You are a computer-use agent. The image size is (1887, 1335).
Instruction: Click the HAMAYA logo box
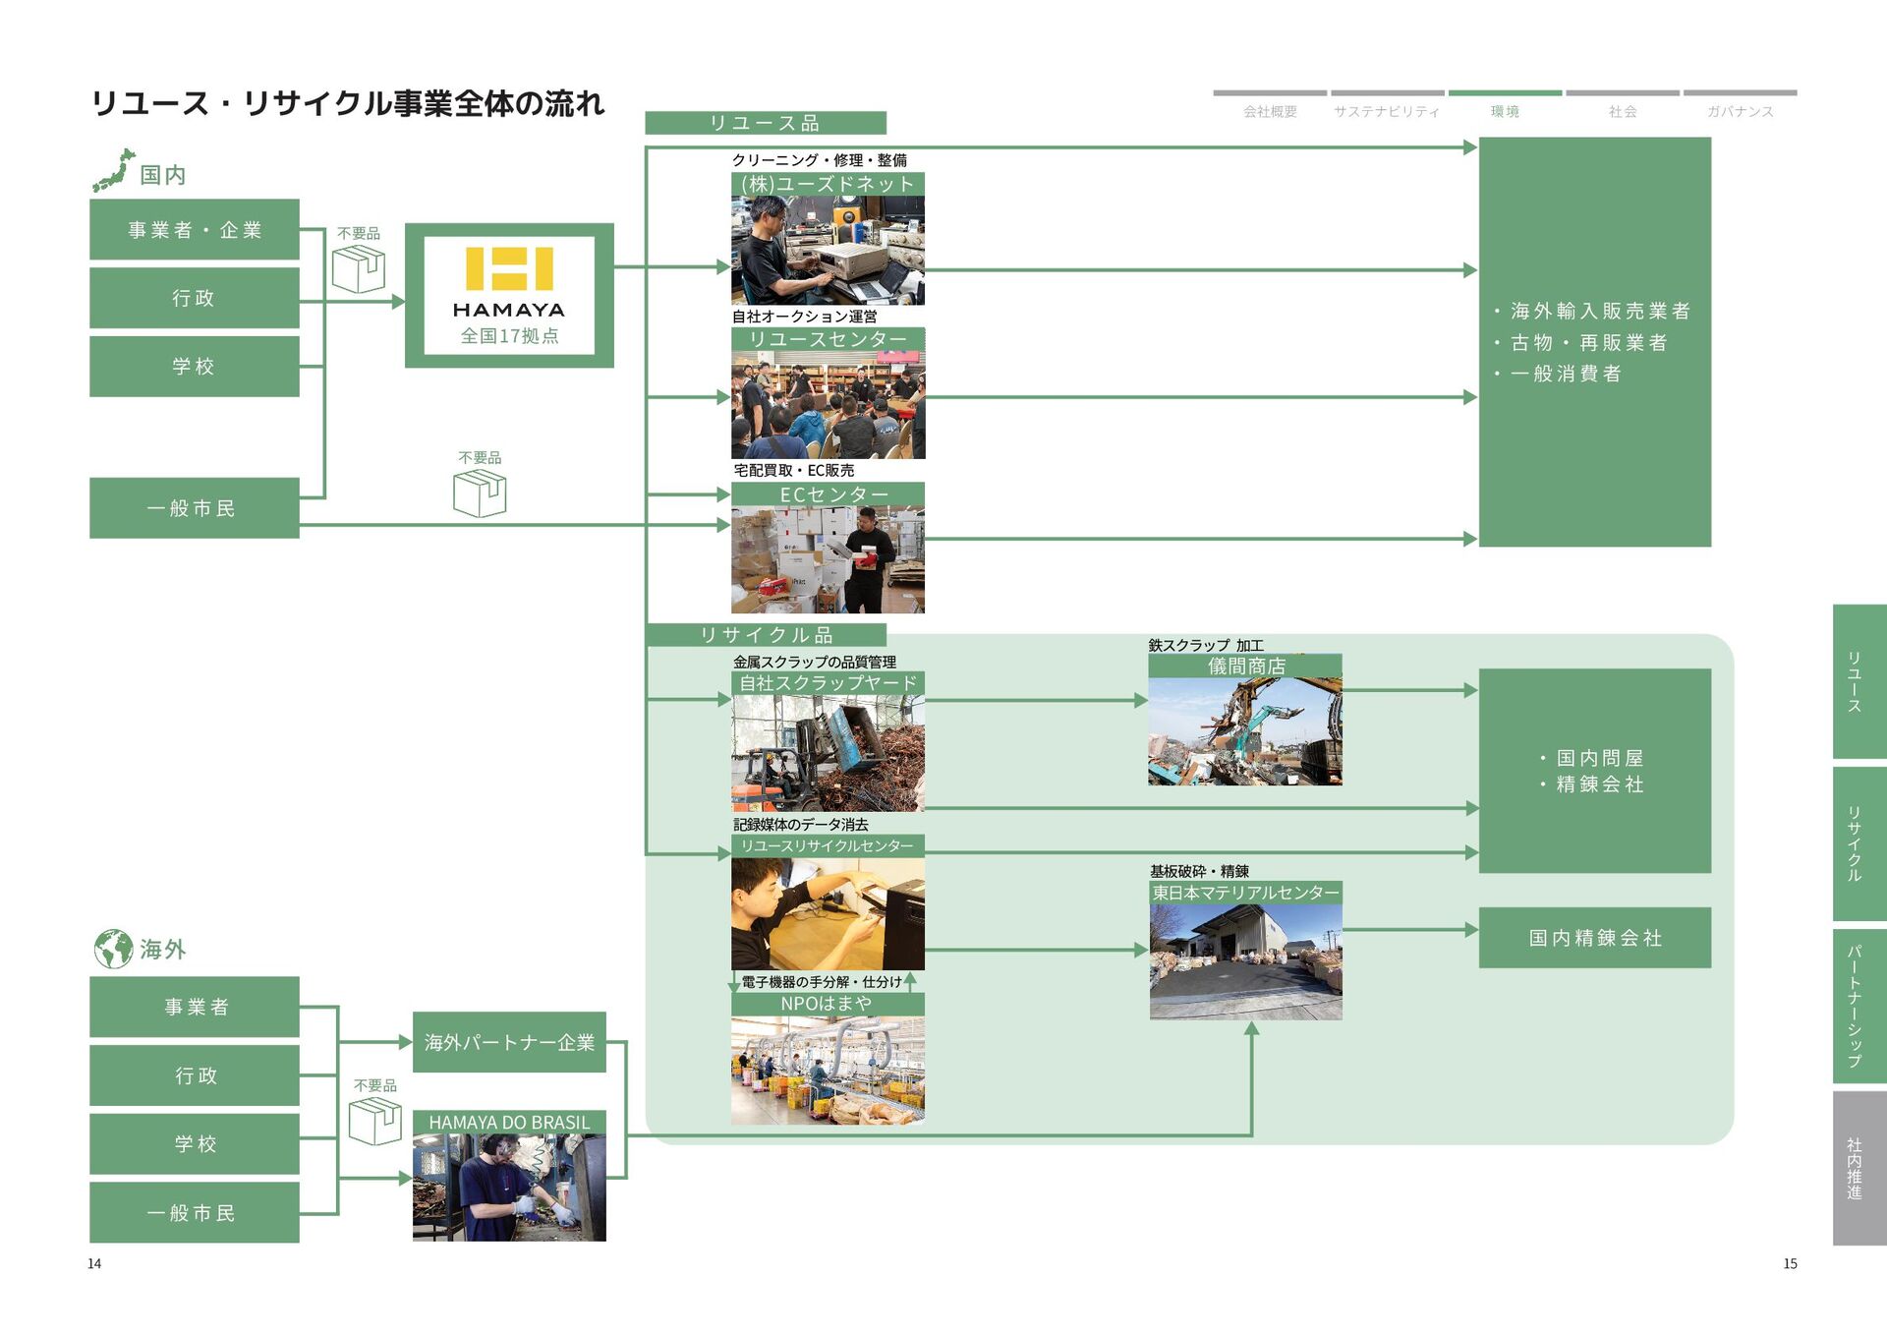509,295
